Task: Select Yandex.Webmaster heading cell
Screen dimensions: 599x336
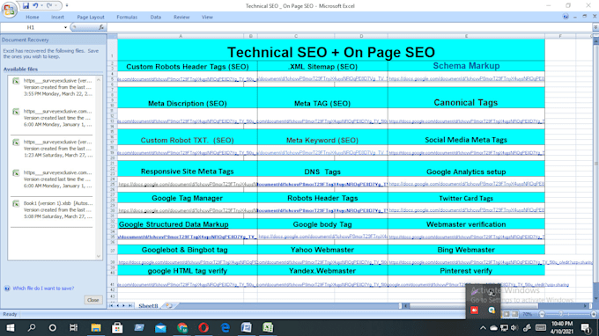Action: (x=322, y=271)
